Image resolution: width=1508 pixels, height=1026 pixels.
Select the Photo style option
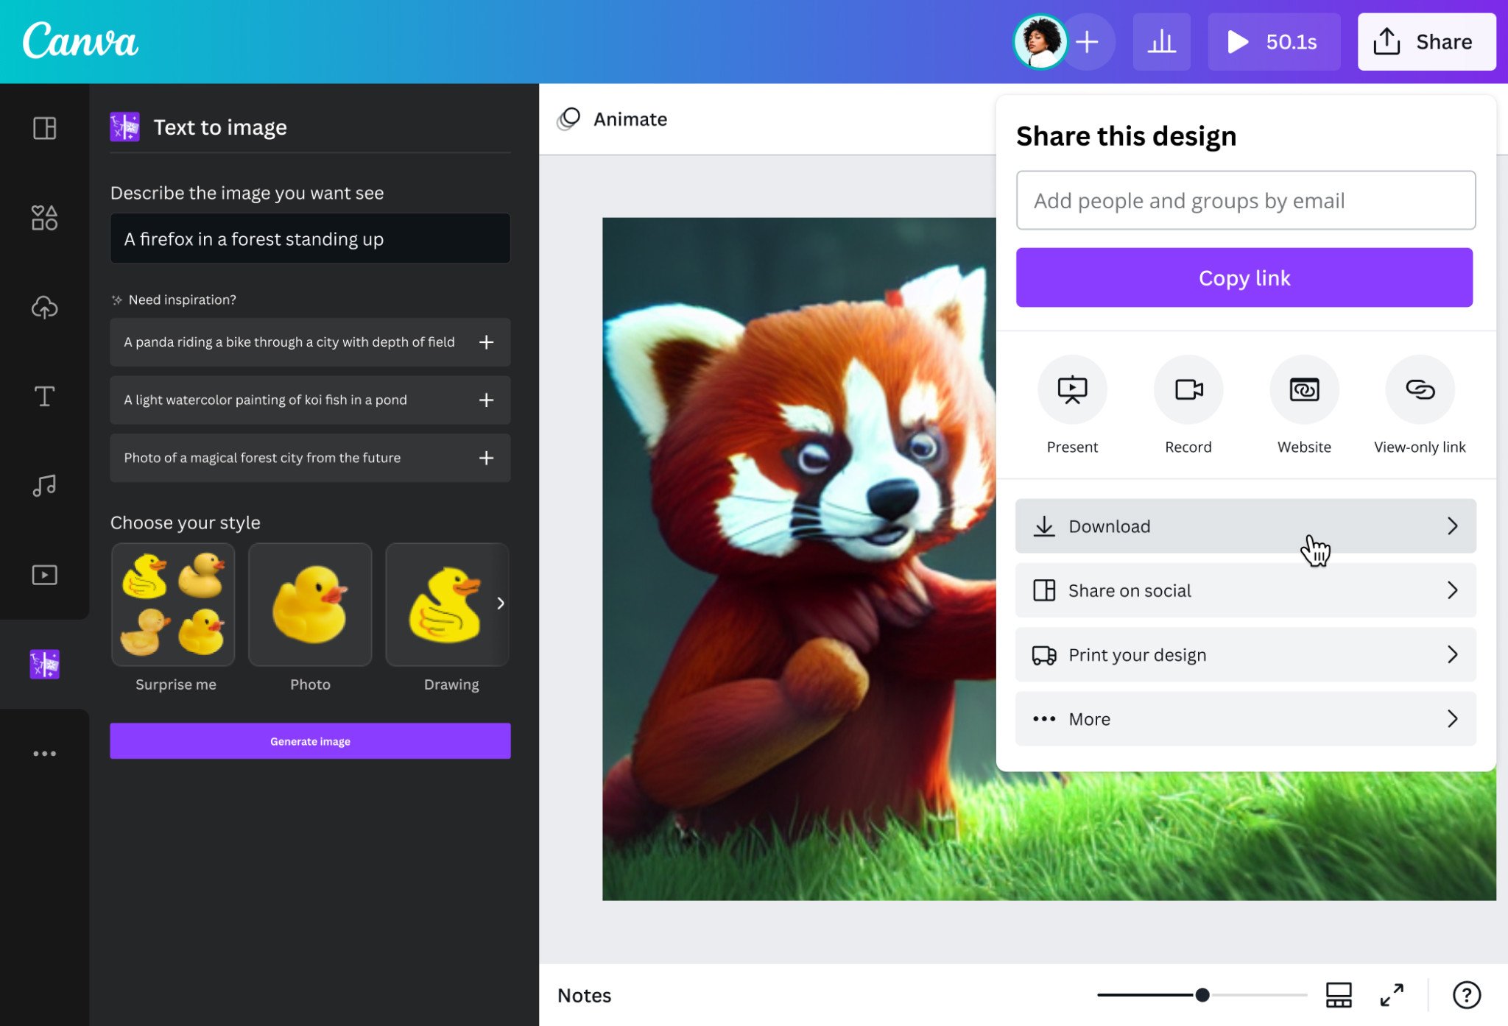point(309,604)
